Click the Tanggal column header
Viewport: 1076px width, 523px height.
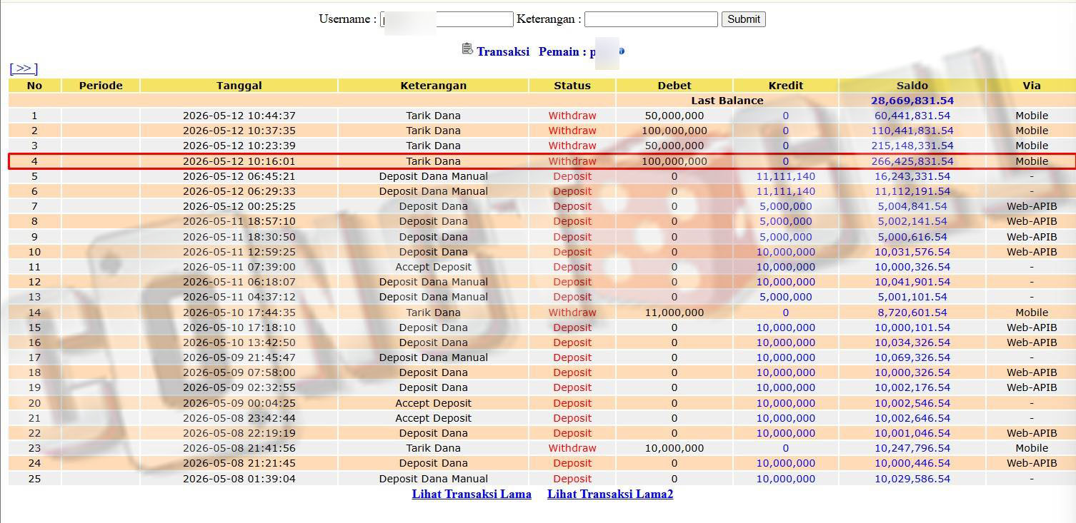pos(239,86)
